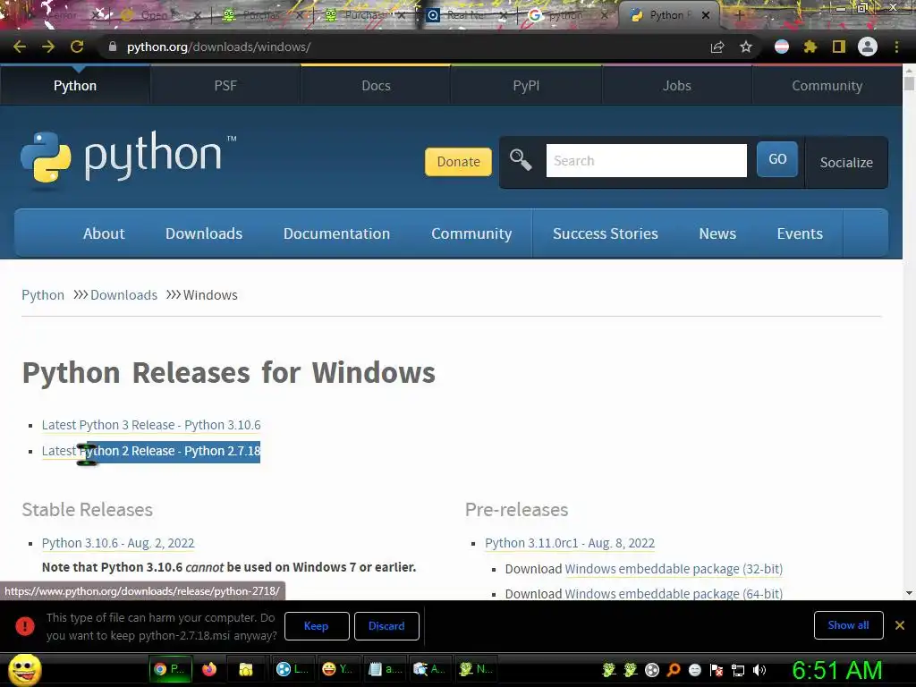Open the network tray icon
This screenshot has height=687, width=916.
click(x=738, y=670)
